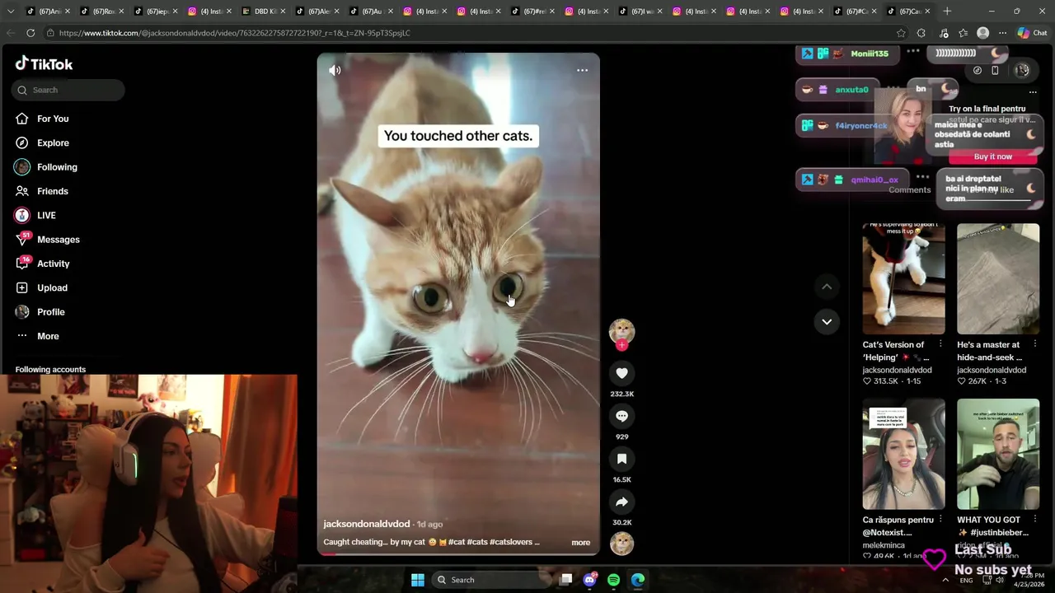Seek using the video progress bar

[458, 554]
